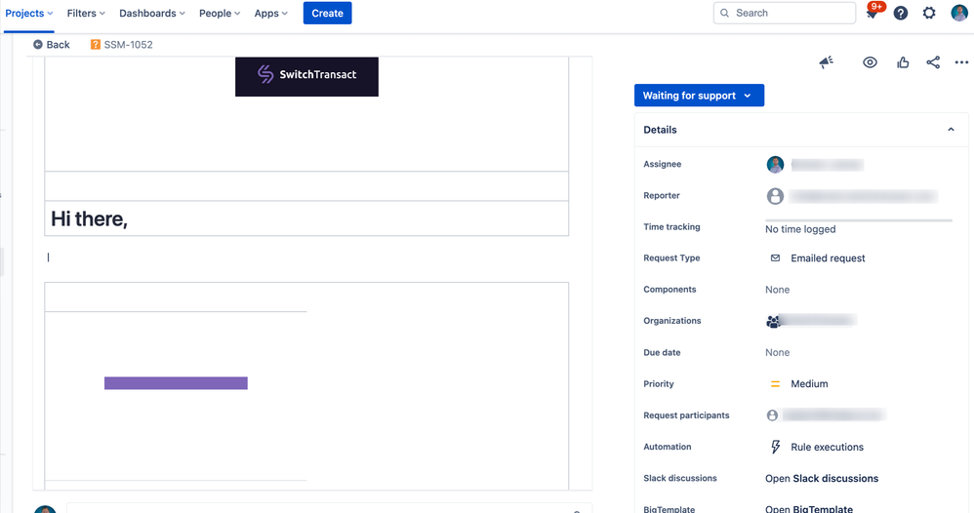Viewport: 974px width, 513px height.
Task: Click the Back arrow icon
Action: point(38,45)
